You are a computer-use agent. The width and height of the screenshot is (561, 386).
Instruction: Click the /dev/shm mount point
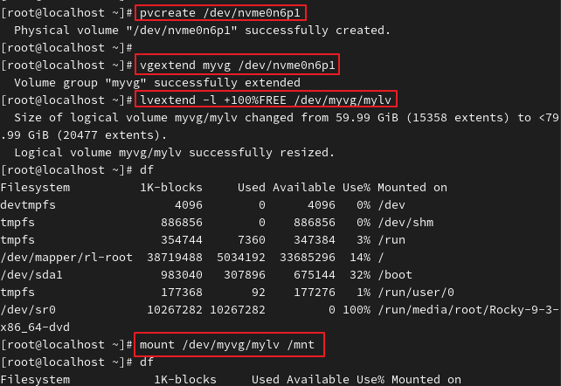pyautogui.click(x=405, y=223)
